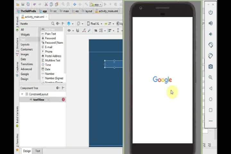231x154 pixels.
Task: Open the view options eye dropdown
Action: click(70, 30)
